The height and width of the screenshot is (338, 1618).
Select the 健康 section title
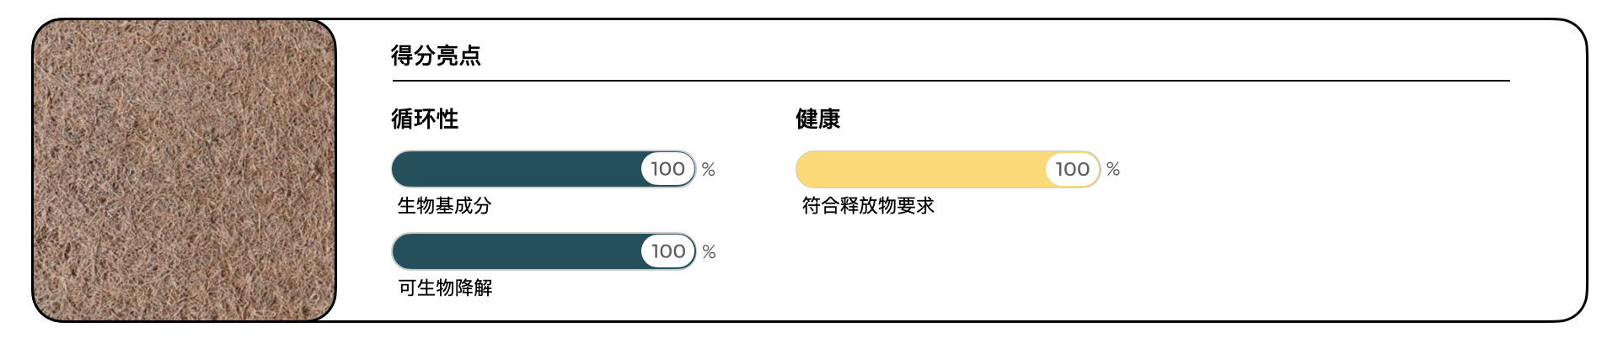tap(817, 119)
